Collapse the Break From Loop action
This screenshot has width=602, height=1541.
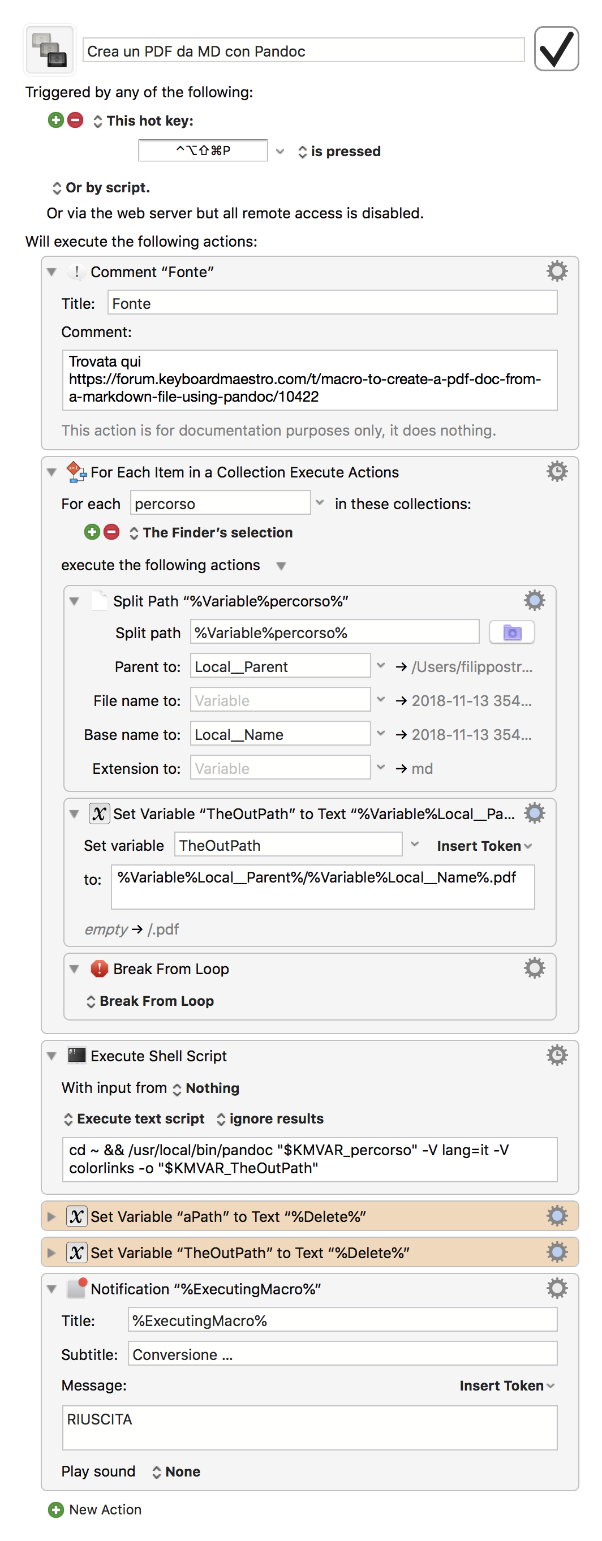point(74,968)
